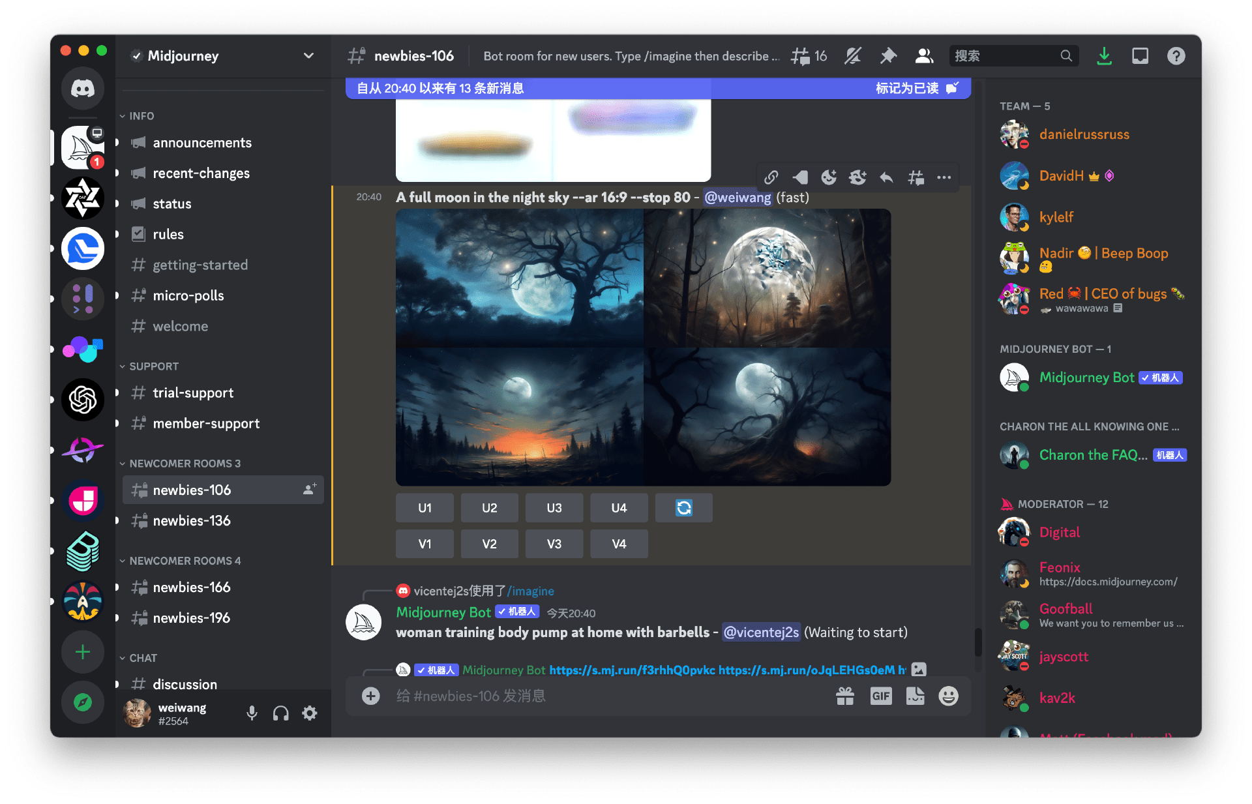Toggle deafen with headphones icon
Image resolution: width=1252 pixels, height=804 pixels.
[x=281, y=713]
